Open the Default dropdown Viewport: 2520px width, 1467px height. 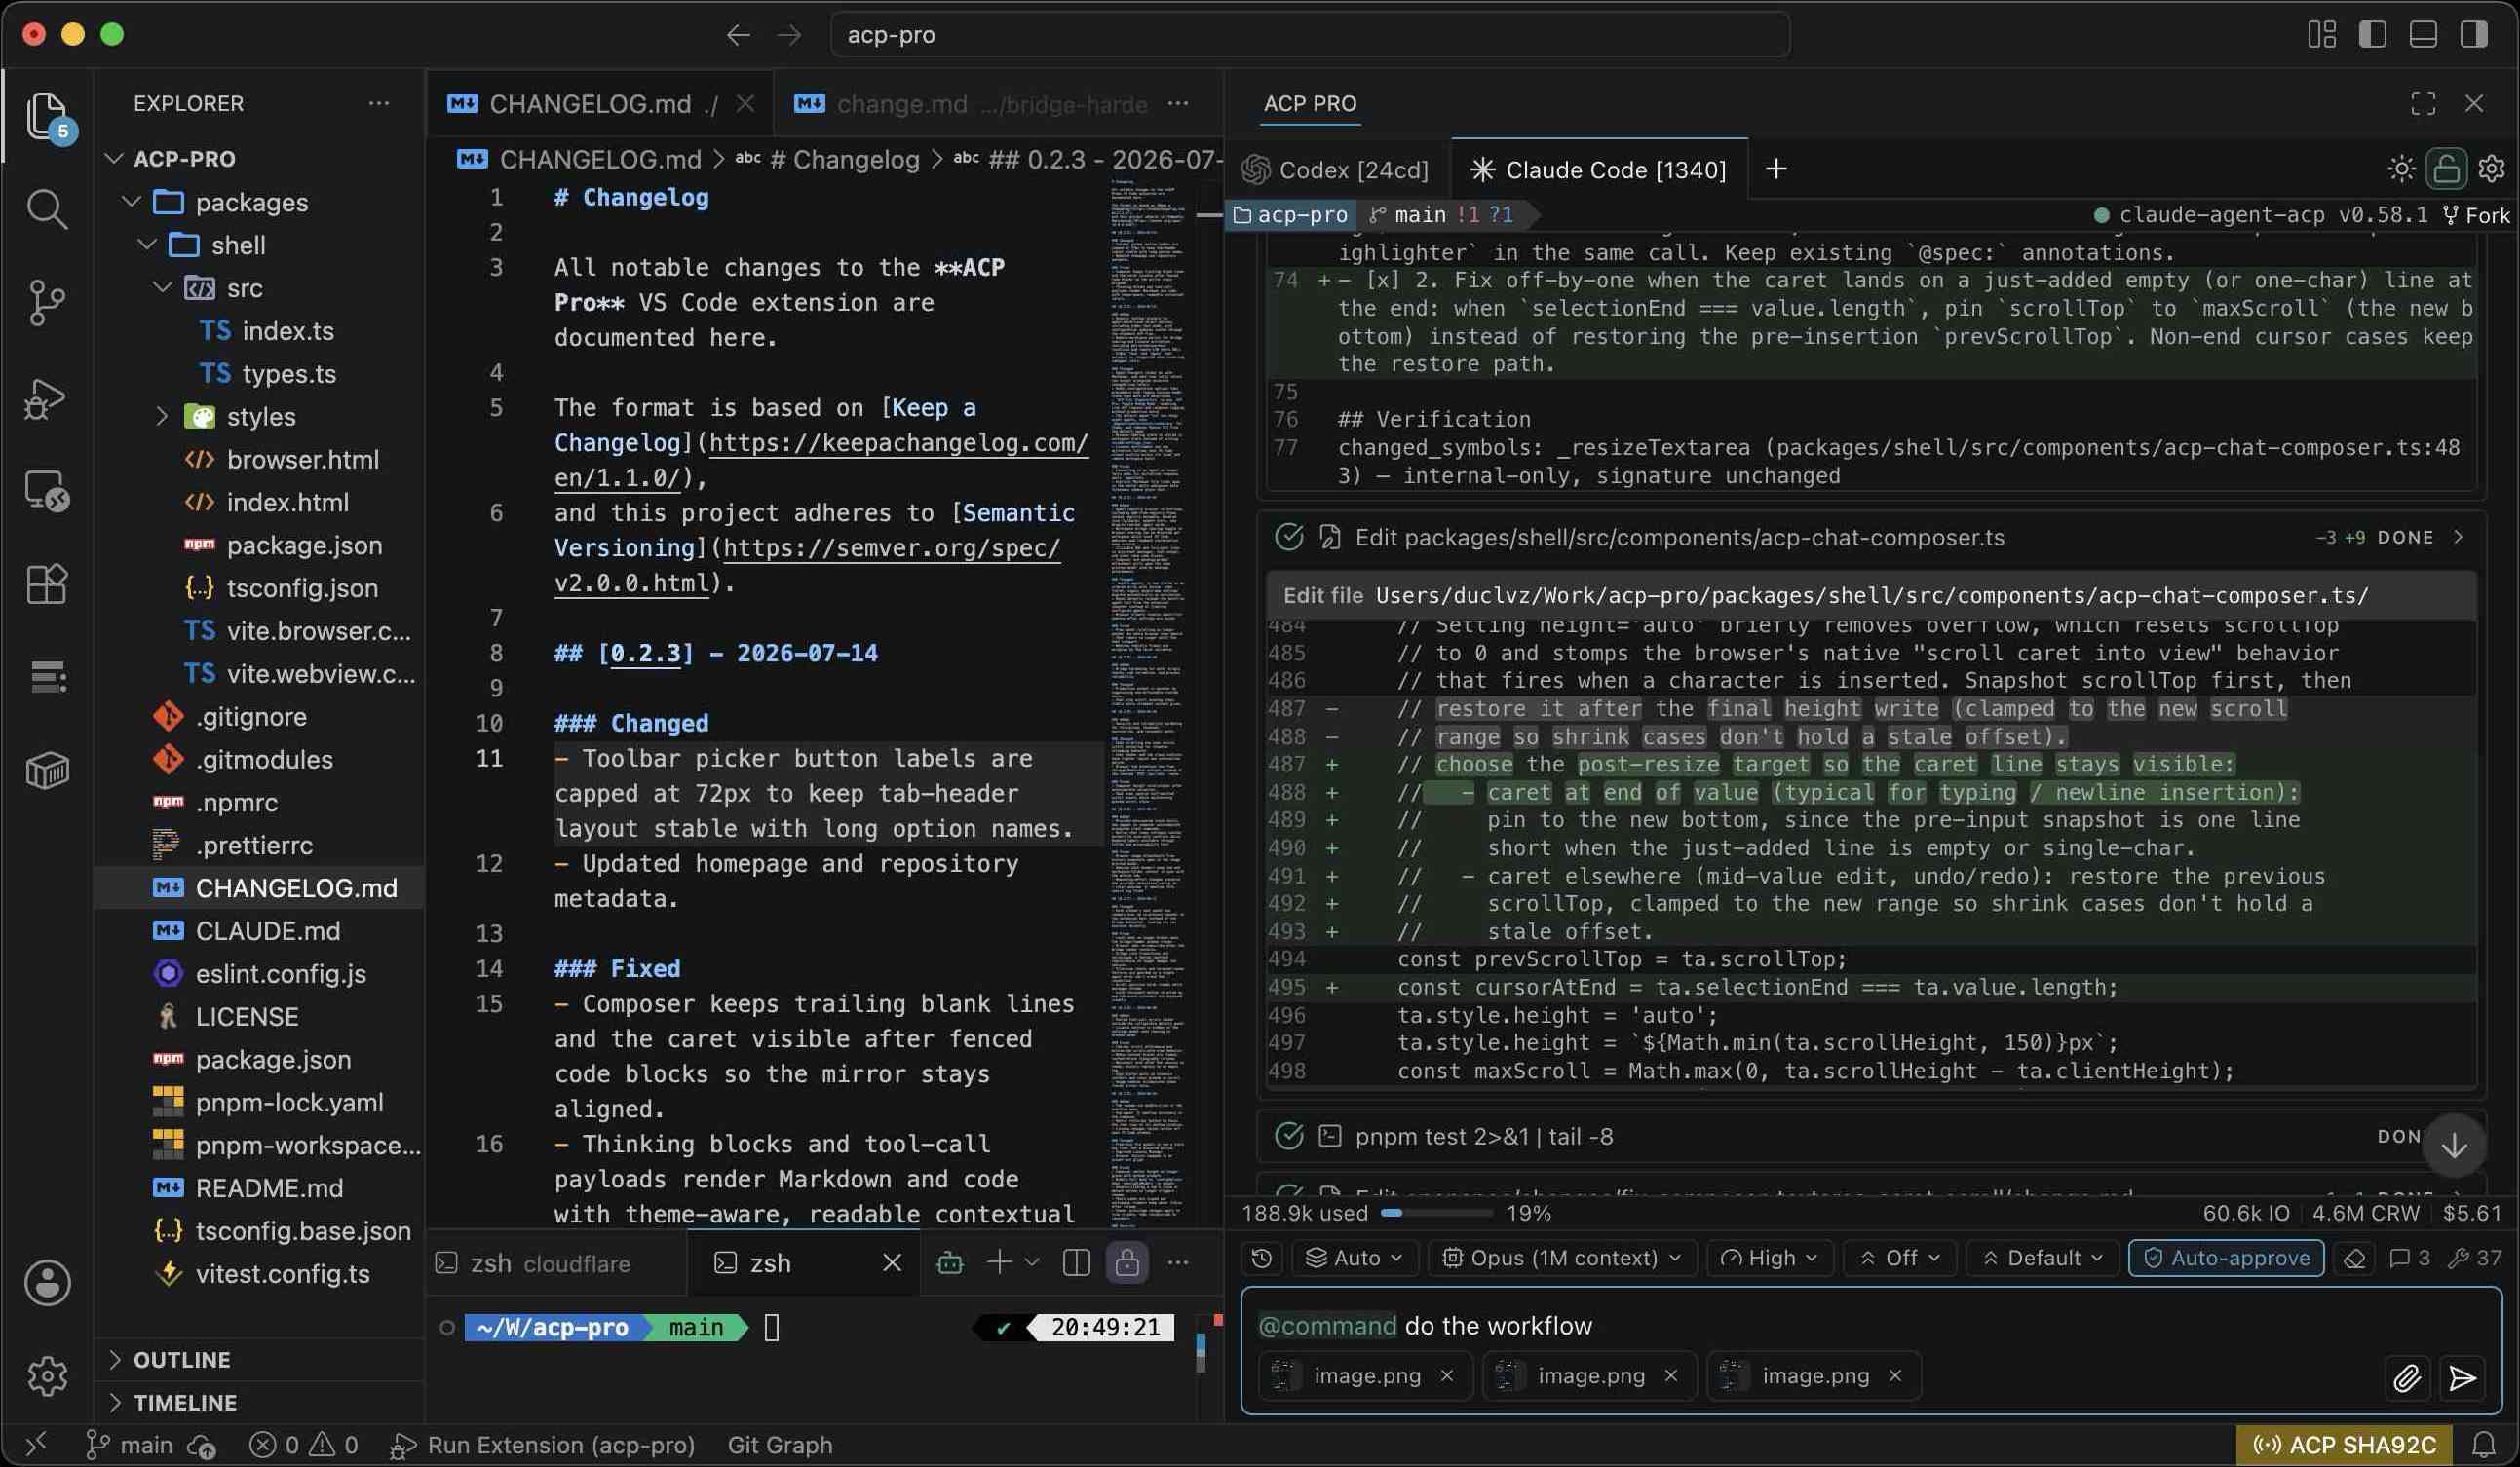pos(2042,1259)
